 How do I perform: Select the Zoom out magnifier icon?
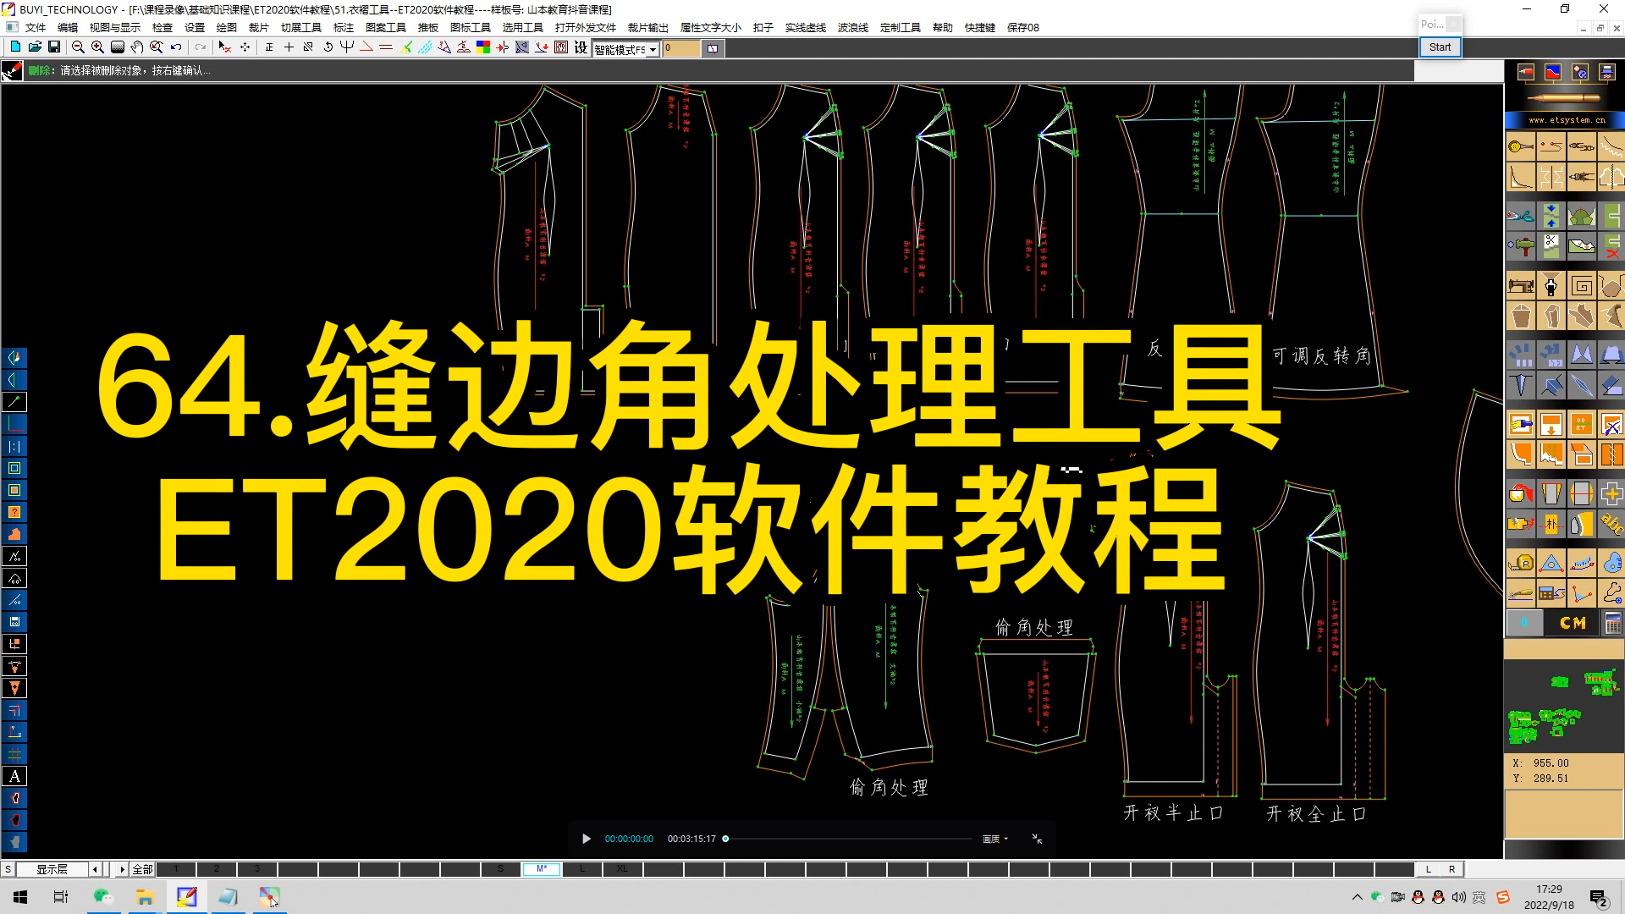tap(78, 47)
